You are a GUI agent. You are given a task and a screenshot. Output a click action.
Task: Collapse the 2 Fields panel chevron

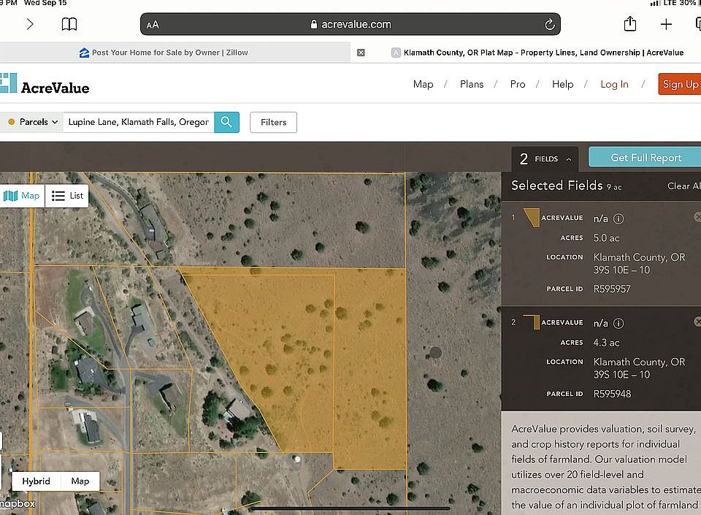coord(569,159)
